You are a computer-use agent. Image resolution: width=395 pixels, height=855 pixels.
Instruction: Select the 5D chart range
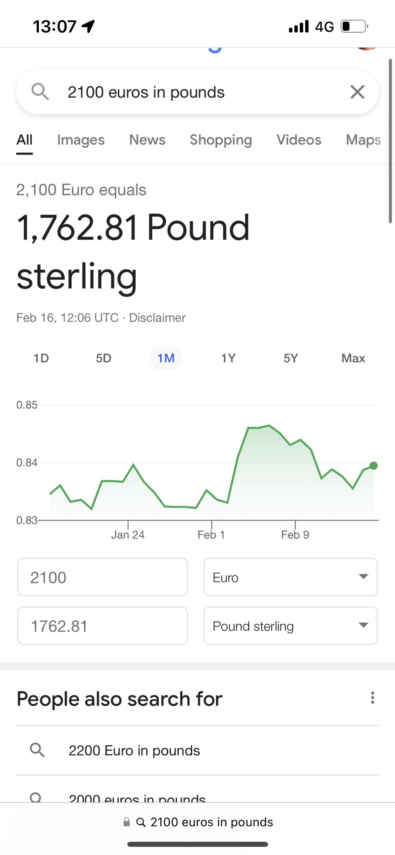[104, 358]
